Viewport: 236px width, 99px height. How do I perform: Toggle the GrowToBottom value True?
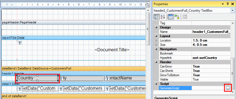coord(211,75)
